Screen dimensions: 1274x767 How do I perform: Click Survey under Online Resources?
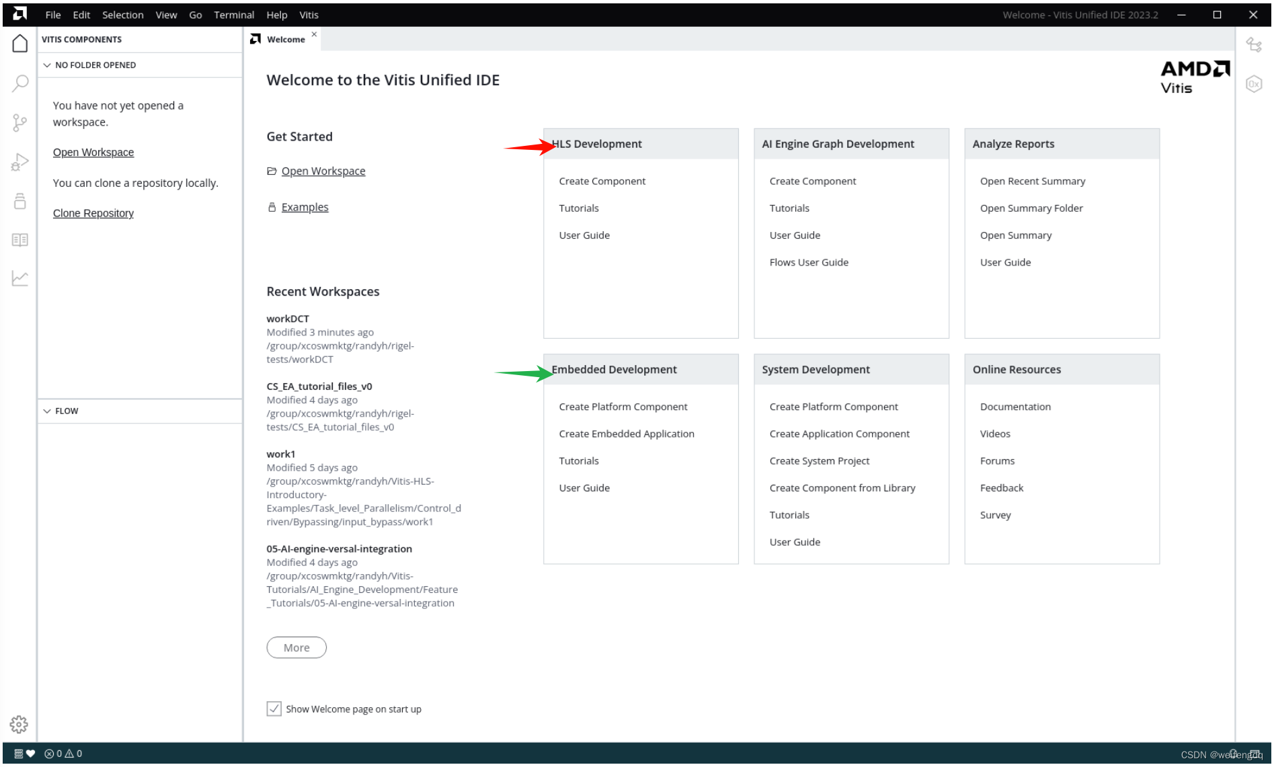[x=995, y=516]
